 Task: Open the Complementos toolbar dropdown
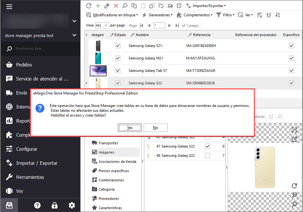pos(194,15)
